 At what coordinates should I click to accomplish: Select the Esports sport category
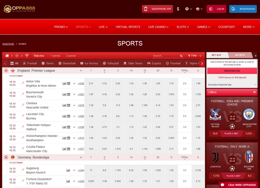coord(154,63)
